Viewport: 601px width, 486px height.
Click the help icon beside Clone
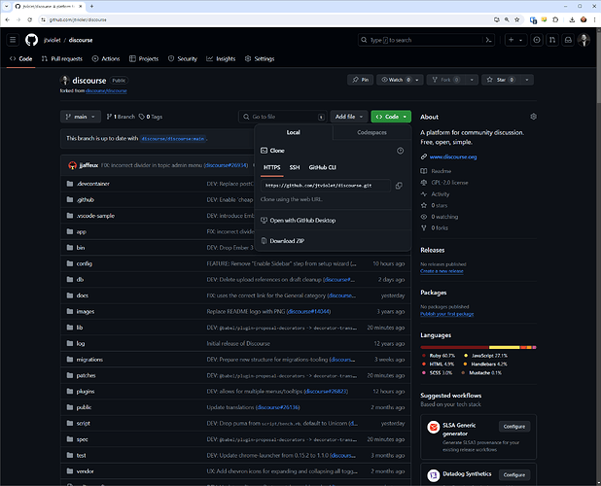pyautogui.click(x=400, y=151)
